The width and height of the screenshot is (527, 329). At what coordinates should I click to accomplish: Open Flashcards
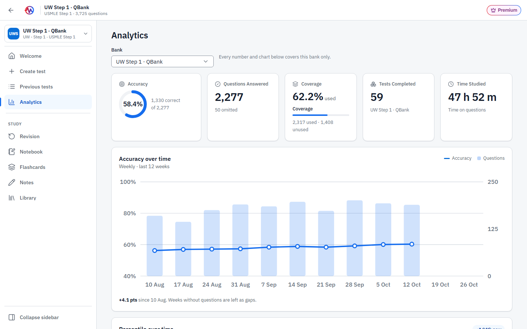click(x=48, y=167)
